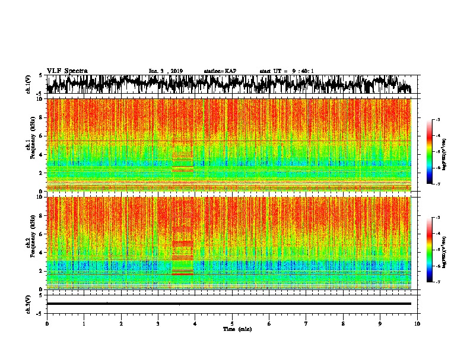
Task: Select the "Time (min)" x-axis label
Action: (237, 329)
